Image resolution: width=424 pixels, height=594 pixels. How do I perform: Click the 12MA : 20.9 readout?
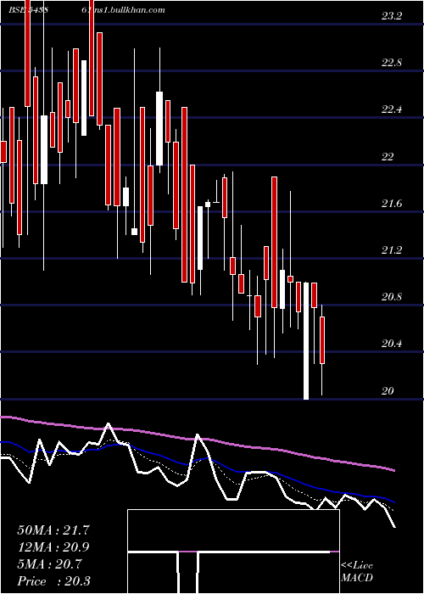(53, 547)
